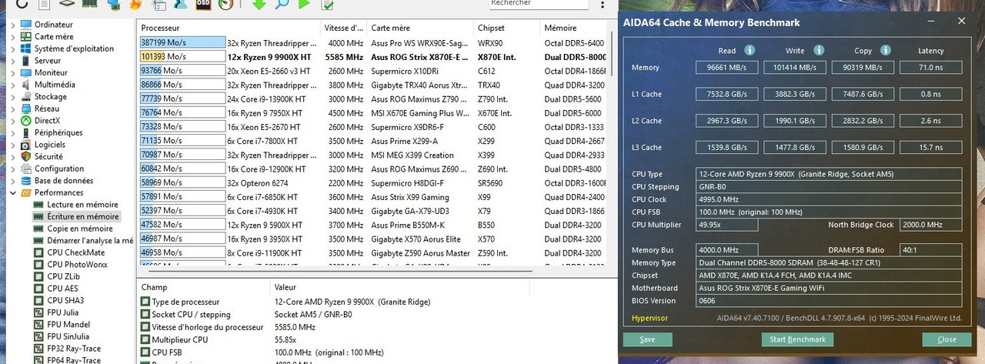Expand the Moniteur tree node
Image resolution: width=985 pixels, height=364 pixels.
[13, 72]
